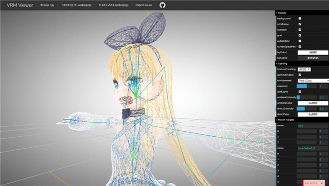Screen dimensions: 329x186
Task: Open the textureEncoding sRGB dropdown
Action: coord(304,69)
